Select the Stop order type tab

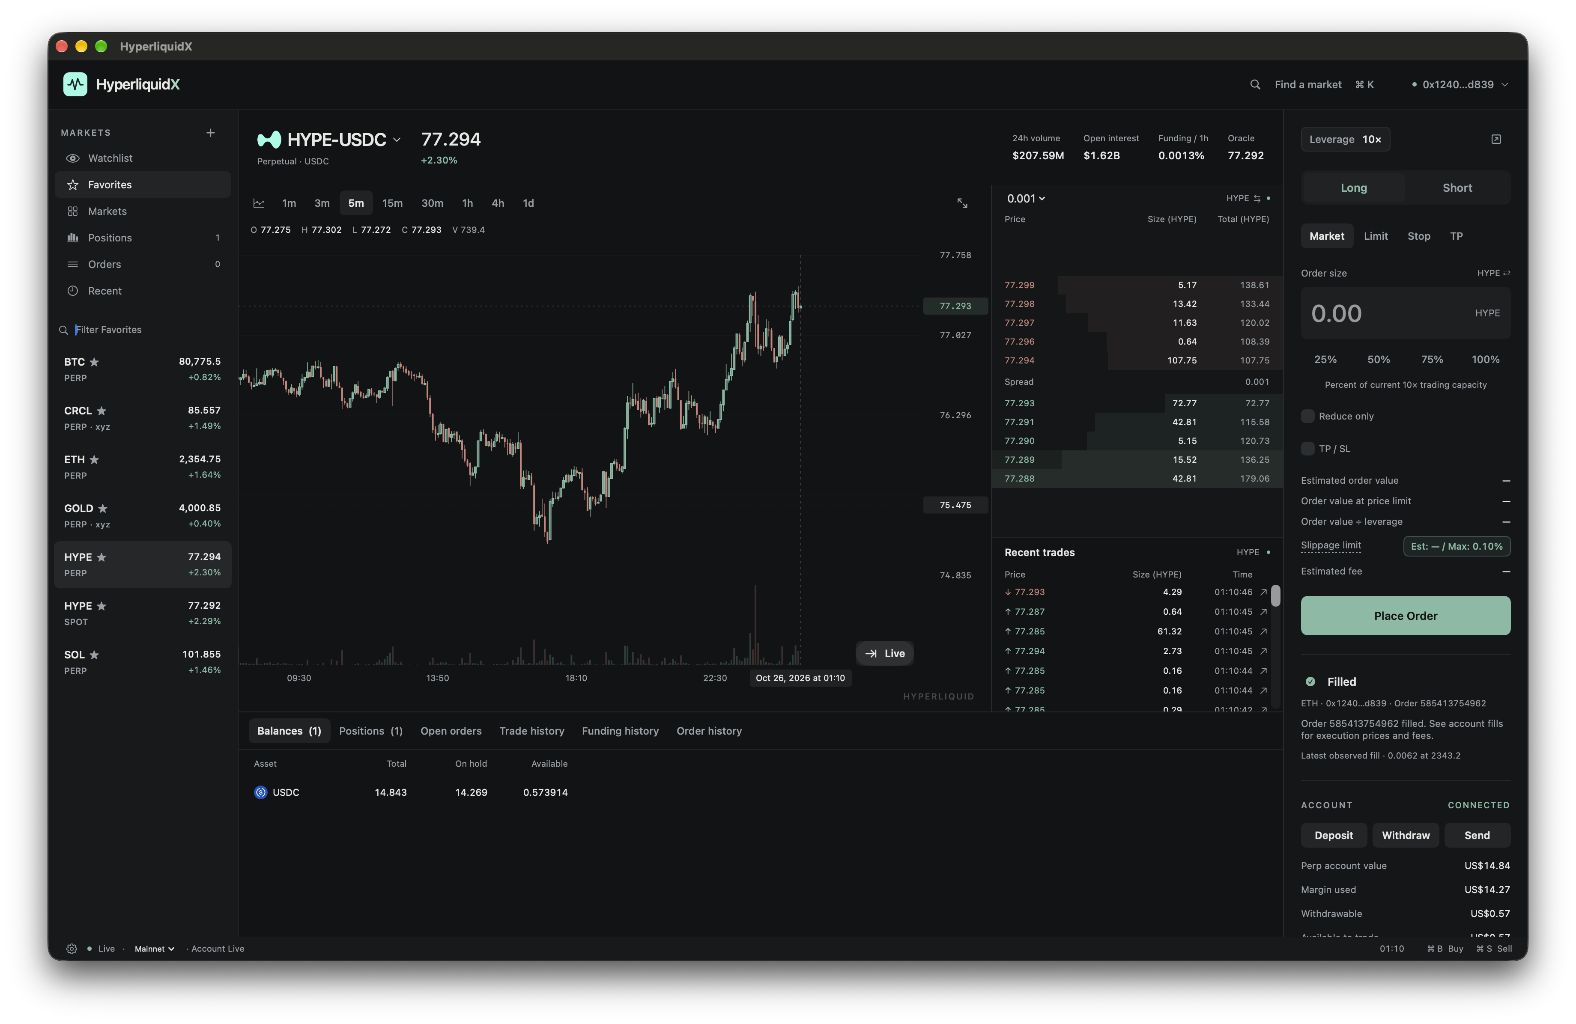(1418, 236)
